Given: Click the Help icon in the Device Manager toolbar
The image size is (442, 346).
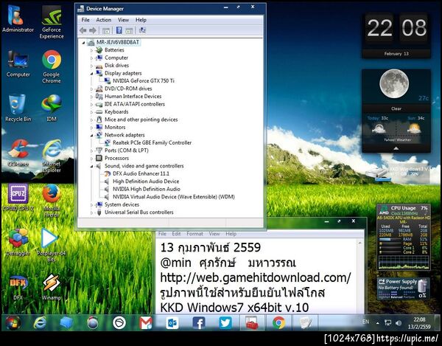Looking at the screenshot, I should 119,30.
